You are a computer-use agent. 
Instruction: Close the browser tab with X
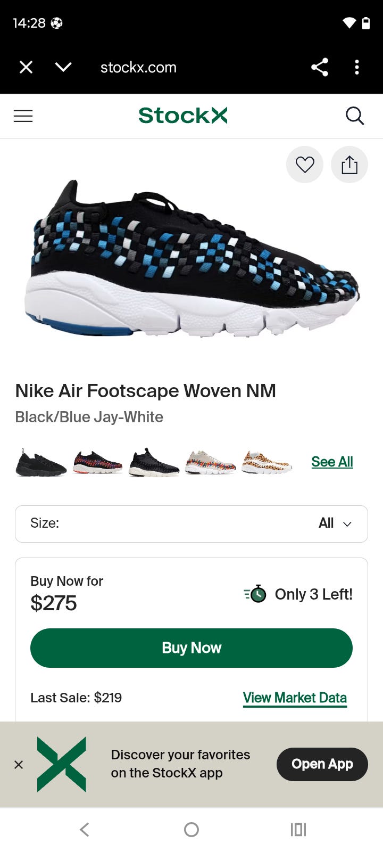26,67
